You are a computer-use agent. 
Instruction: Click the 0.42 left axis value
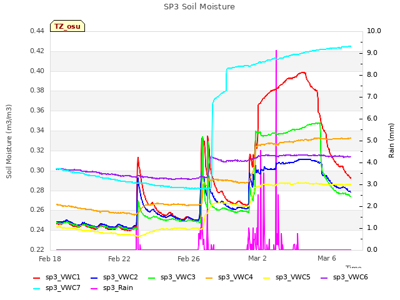tap(37, 51)
